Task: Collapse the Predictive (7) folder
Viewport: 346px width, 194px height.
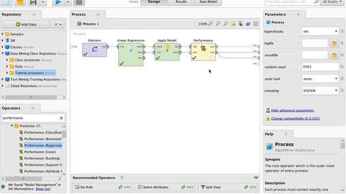Action: tap(12, 126)
